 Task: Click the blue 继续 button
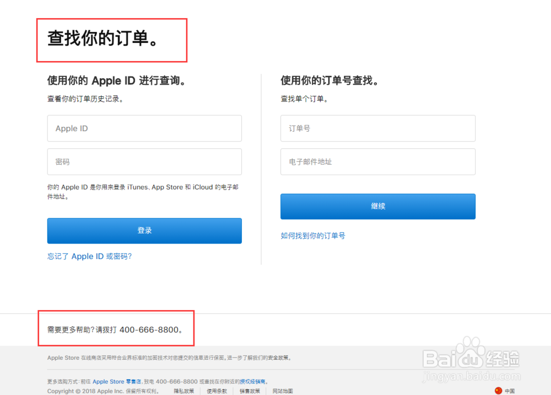point(378,206)
